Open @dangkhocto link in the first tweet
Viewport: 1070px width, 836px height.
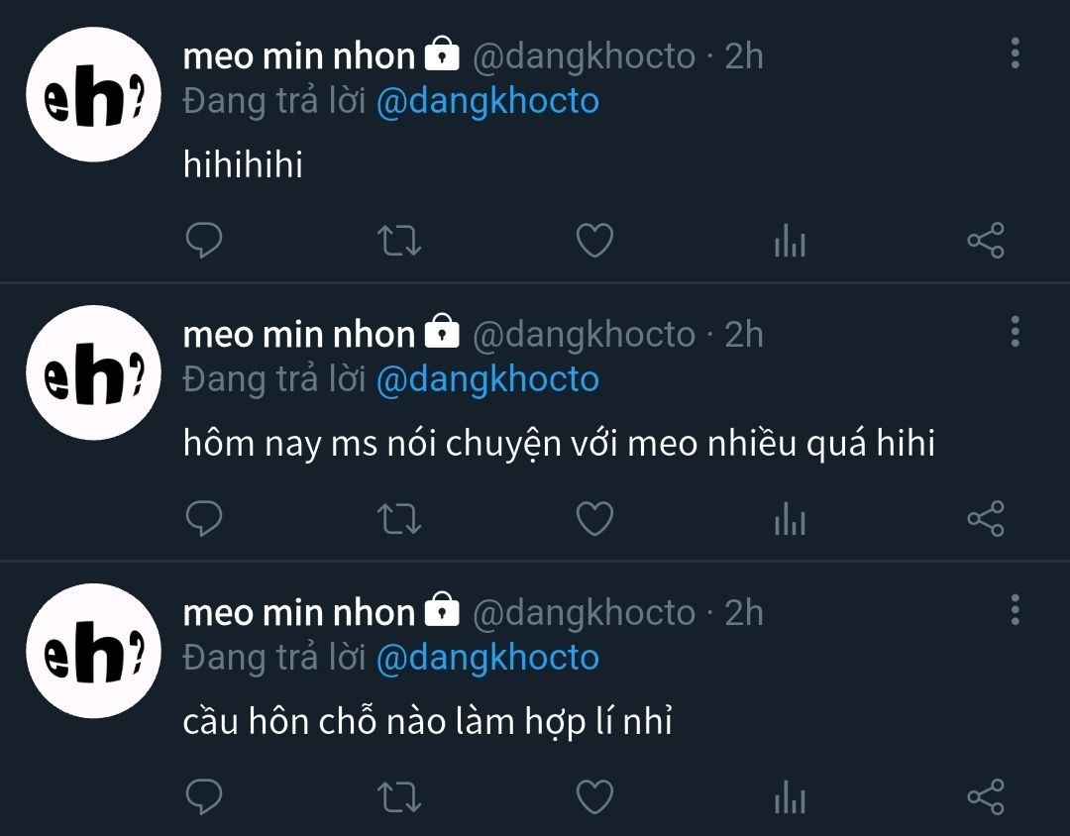(x=487, y=101)
